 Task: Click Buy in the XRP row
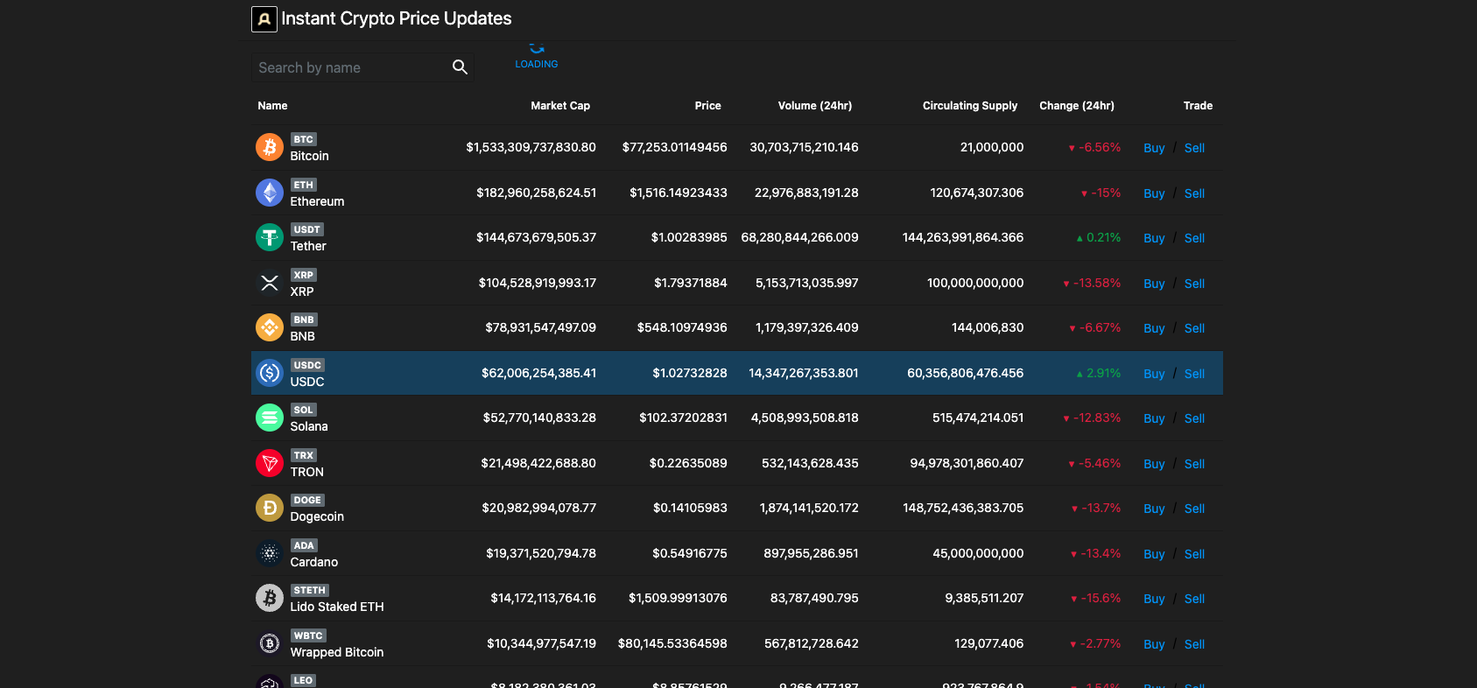click(1154, 284)
